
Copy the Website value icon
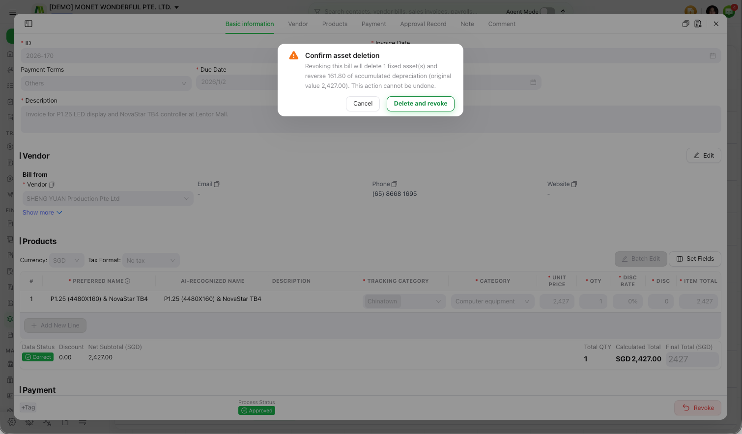(x=574, y=184)
